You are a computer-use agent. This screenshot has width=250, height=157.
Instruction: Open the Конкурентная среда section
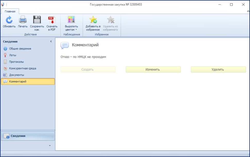coord(28,68)
